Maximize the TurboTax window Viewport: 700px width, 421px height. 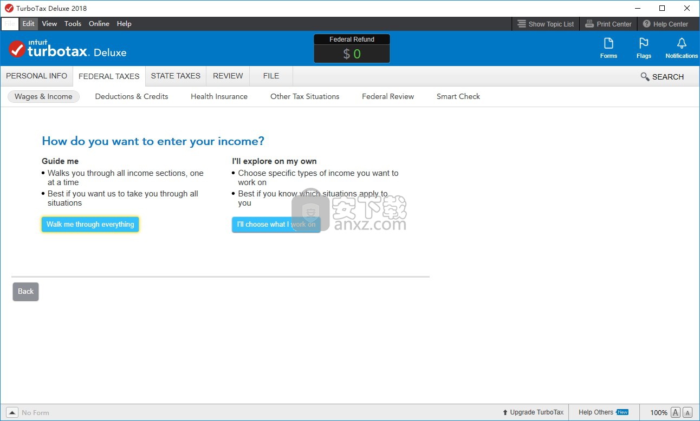[662, 8]
